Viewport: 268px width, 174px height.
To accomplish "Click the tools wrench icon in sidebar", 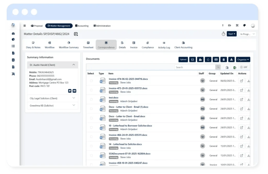I will click(13, 74).
